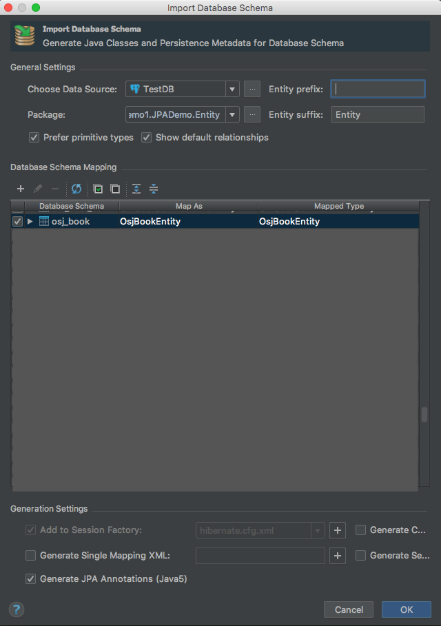Screen dimensions: 441x626
Task: Click the Cancel button
Action: click(349, 609)
